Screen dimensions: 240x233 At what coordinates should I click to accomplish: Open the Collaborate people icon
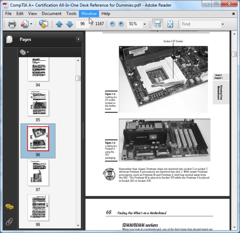click(x=25, y=24)
